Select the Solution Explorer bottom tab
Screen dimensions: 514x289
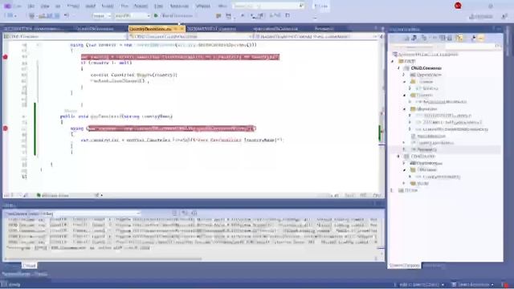pyautogui.click(x=405, y=266)
